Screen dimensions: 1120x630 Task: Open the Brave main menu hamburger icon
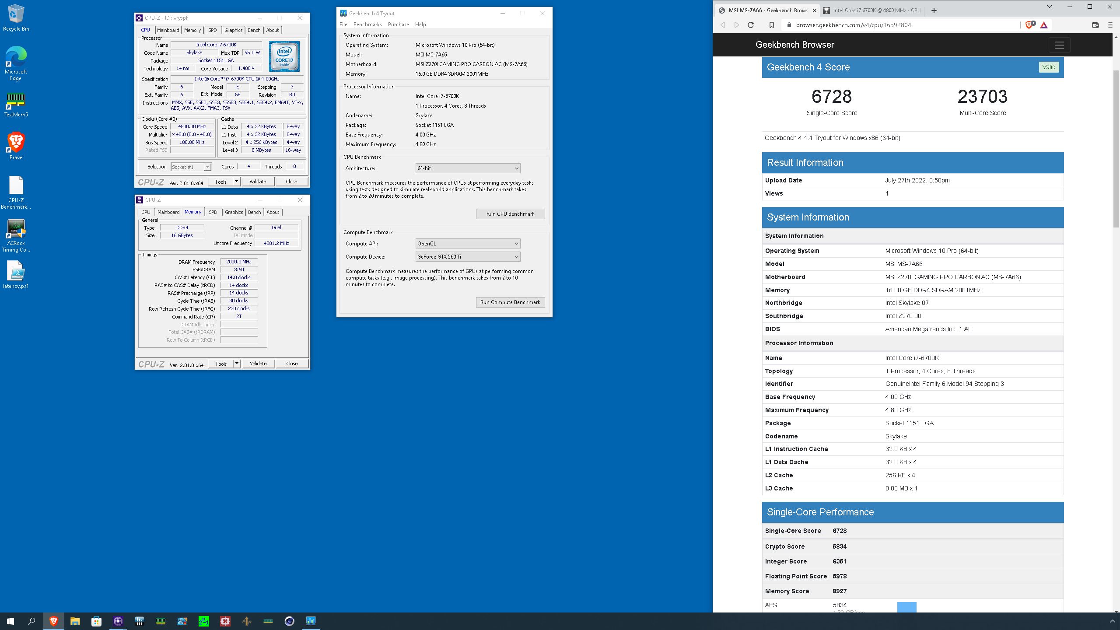tap(1110, 25)
